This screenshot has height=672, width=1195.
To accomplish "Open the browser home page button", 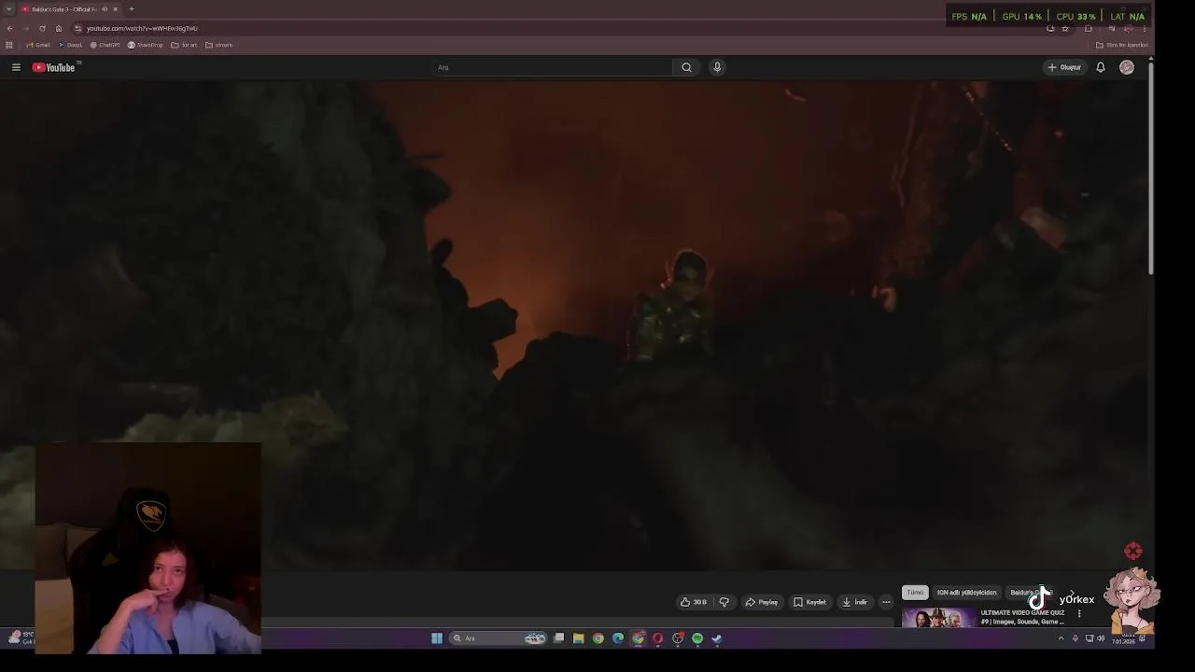I will click(58, 28).
